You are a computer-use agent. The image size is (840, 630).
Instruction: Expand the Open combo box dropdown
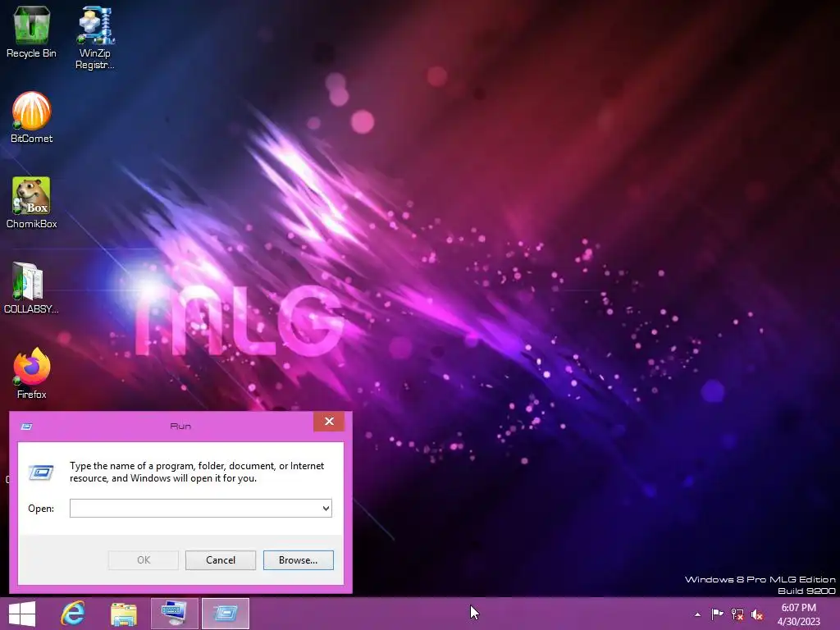pos(326,509)
